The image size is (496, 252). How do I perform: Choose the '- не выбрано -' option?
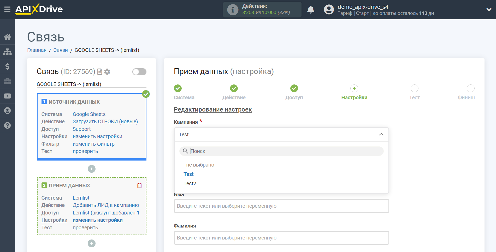click(x=200, y=165)
